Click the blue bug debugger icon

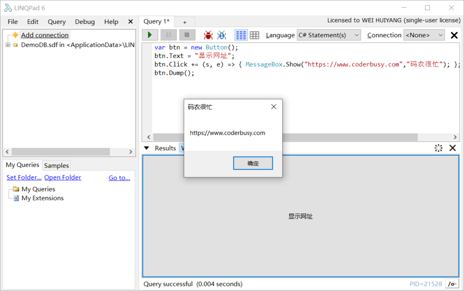222,35
